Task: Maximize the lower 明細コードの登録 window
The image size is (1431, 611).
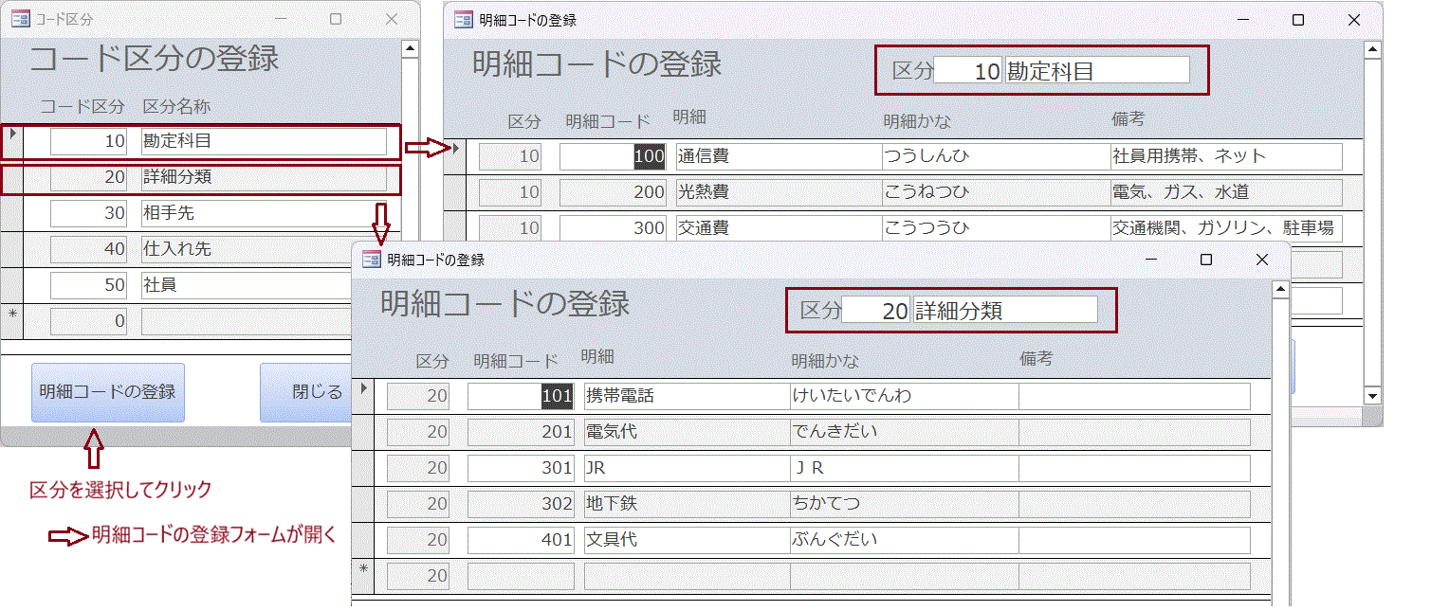Action: (1206, 260)
